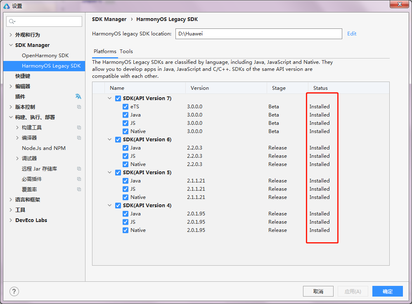The height and width of the screenshot is (304, 412).
Task: Expand 编译器 subsection
Action: coord(17,138)
